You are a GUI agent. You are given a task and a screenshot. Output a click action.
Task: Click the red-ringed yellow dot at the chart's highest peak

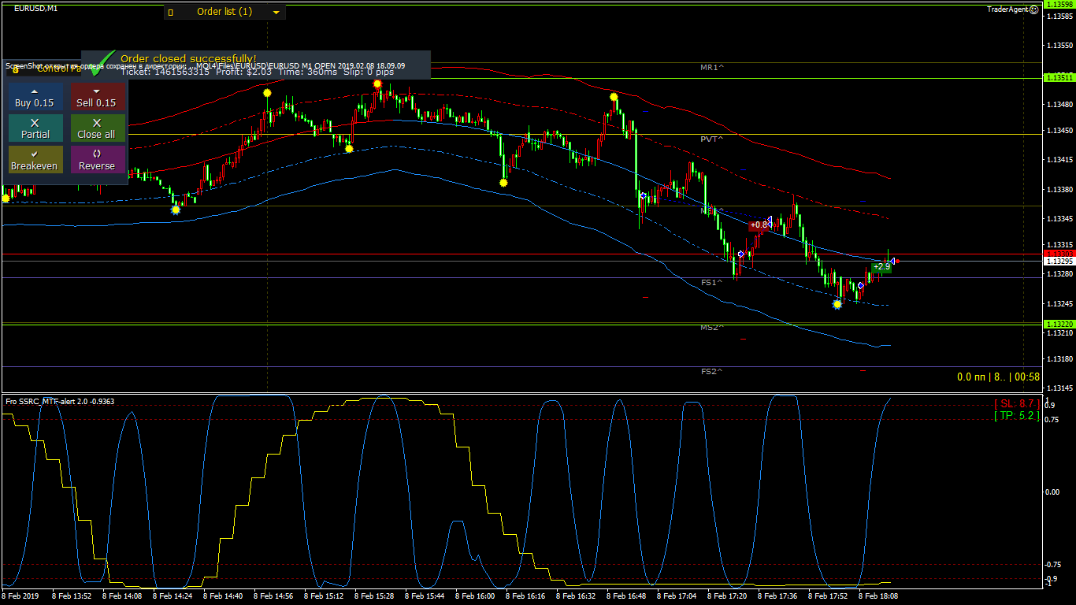(377, 84)
